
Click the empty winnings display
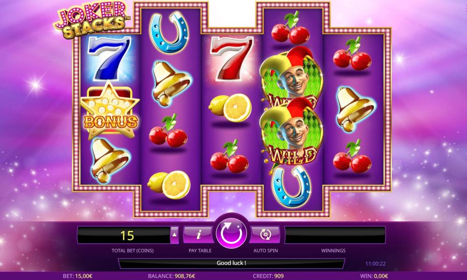point(335,235)
